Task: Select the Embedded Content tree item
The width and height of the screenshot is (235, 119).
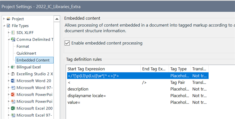Action: tap(34, 60)
